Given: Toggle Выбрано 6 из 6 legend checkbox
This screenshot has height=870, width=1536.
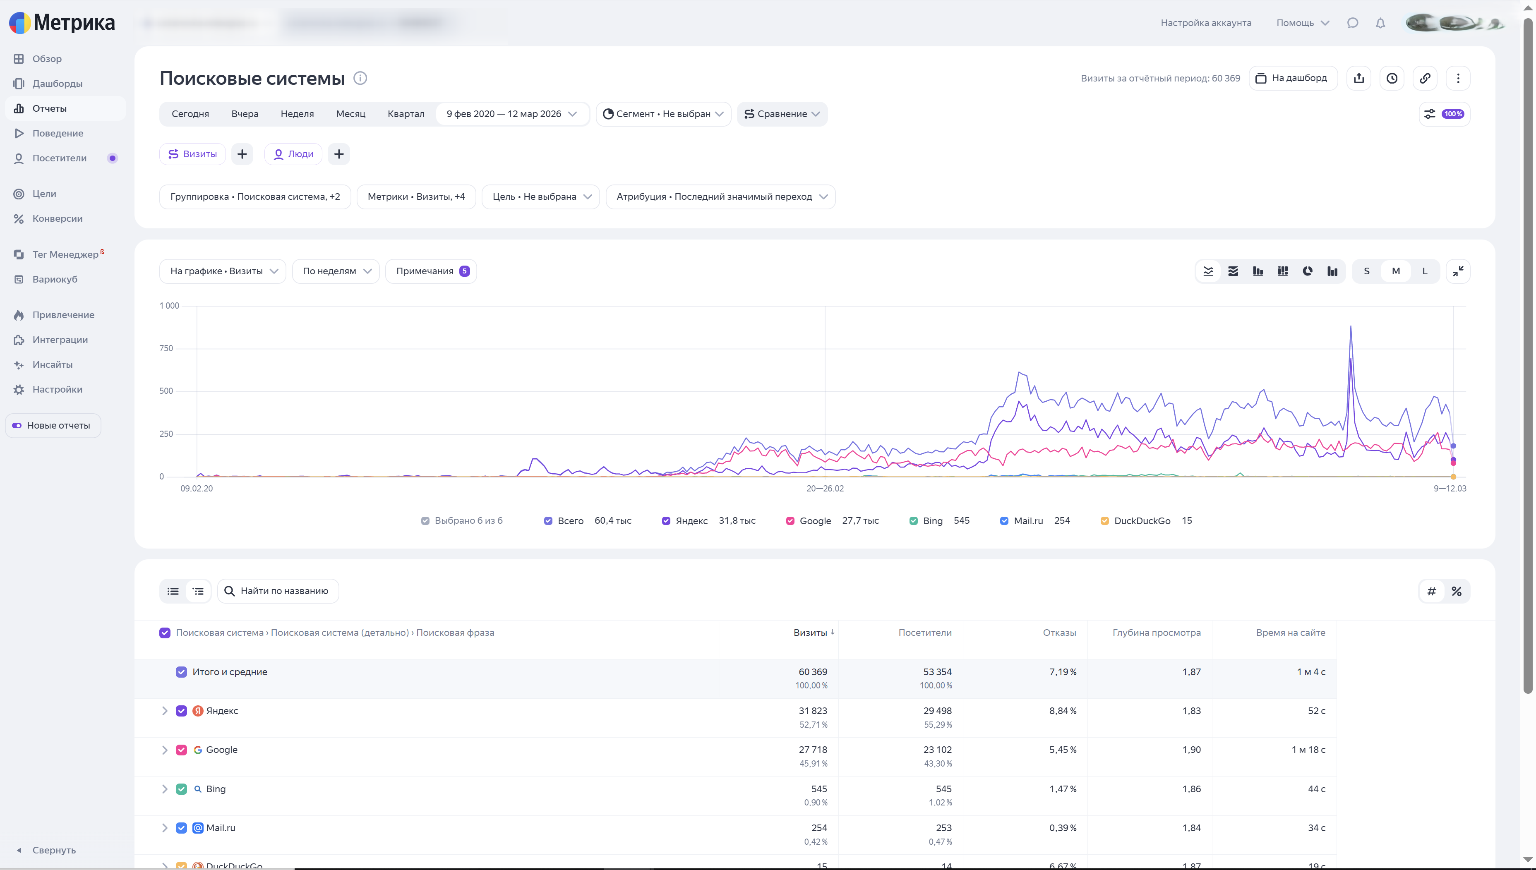Looking at the screenshot, I should [425, 521].
